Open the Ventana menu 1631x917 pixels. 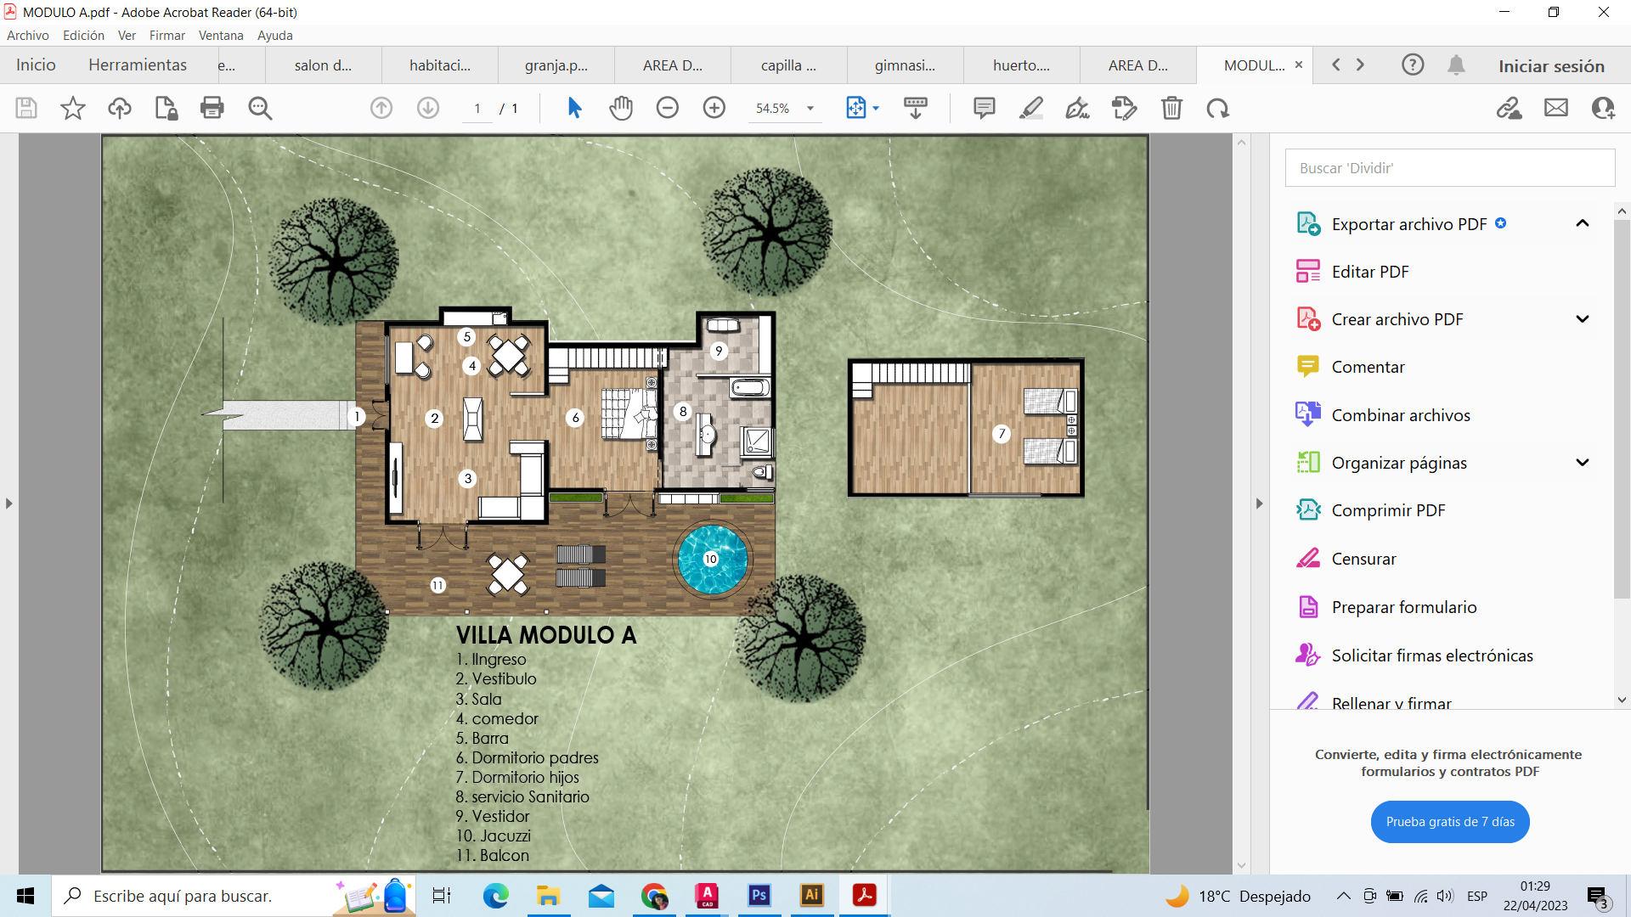point(221,36)
